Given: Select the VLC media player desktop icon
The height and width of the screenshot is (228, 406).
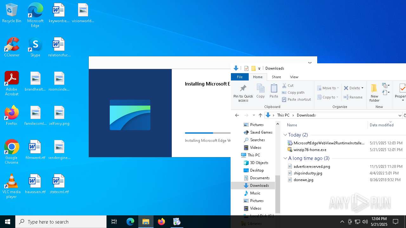Looking at the screenshot, I should pyautogui.click(x=12, y=186).
